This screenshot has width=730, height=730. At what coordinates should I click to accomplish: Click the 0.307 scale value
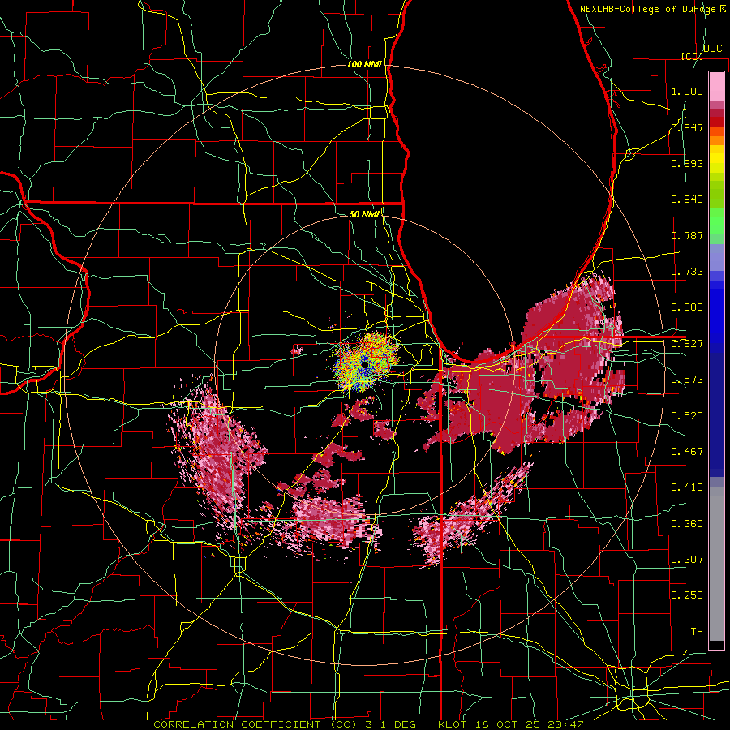point(687,560)
